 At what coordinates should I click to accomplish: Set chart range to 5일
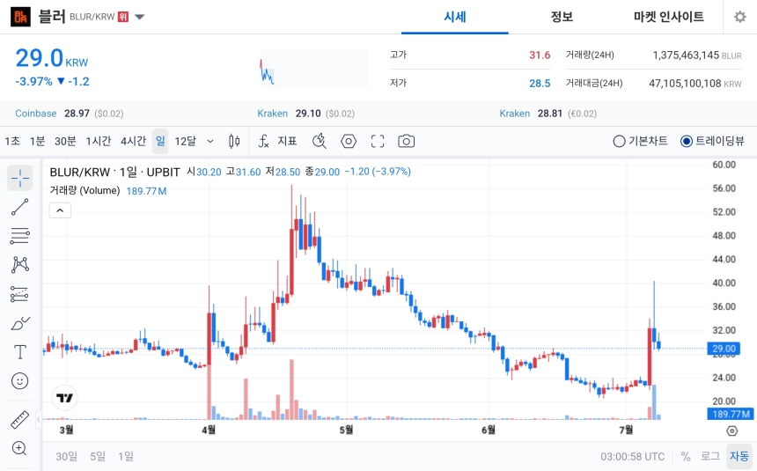(98, 457)
